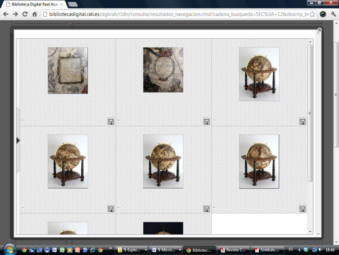This screenshot has height=255, width=339.
Task: Open the 5 Micro... taskbar group
Action: point(165,250)
